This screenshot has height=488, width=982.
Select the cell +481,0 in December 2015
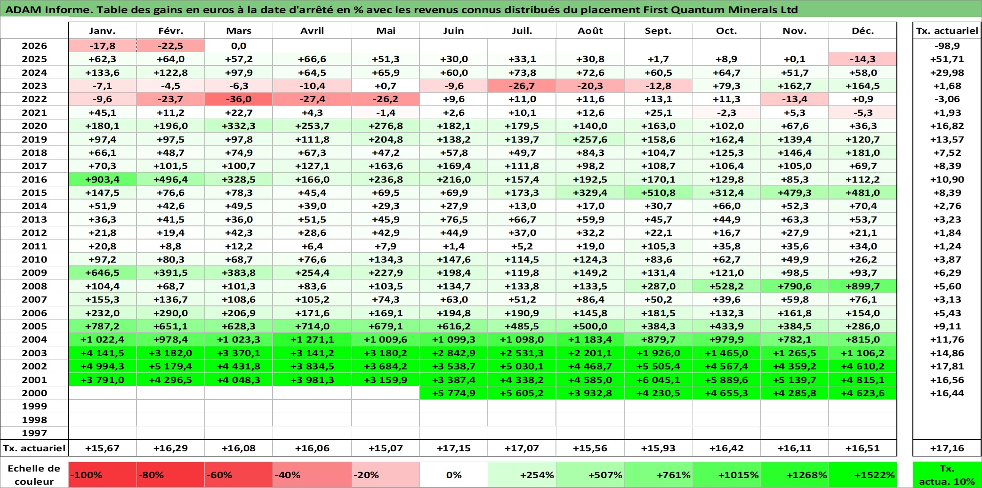[863, 192]
